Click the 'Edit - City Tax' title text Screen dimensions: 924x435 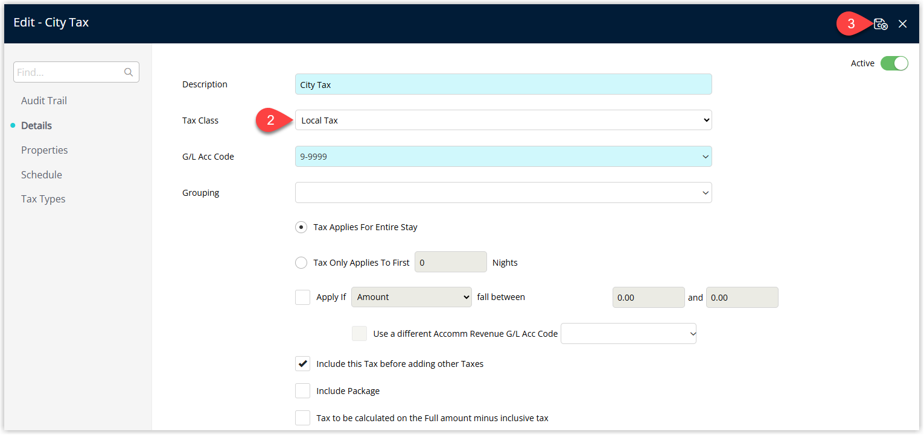[51, 23]
